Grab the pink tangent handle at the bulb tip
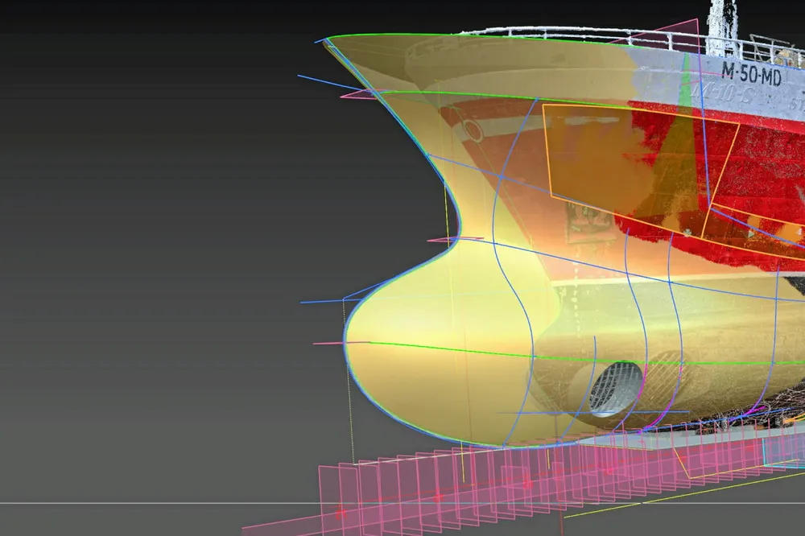 coord(328,344)
